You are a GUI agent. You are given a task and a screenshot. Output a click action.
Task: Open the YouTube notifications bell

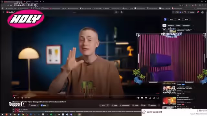[x=198, y=12]
